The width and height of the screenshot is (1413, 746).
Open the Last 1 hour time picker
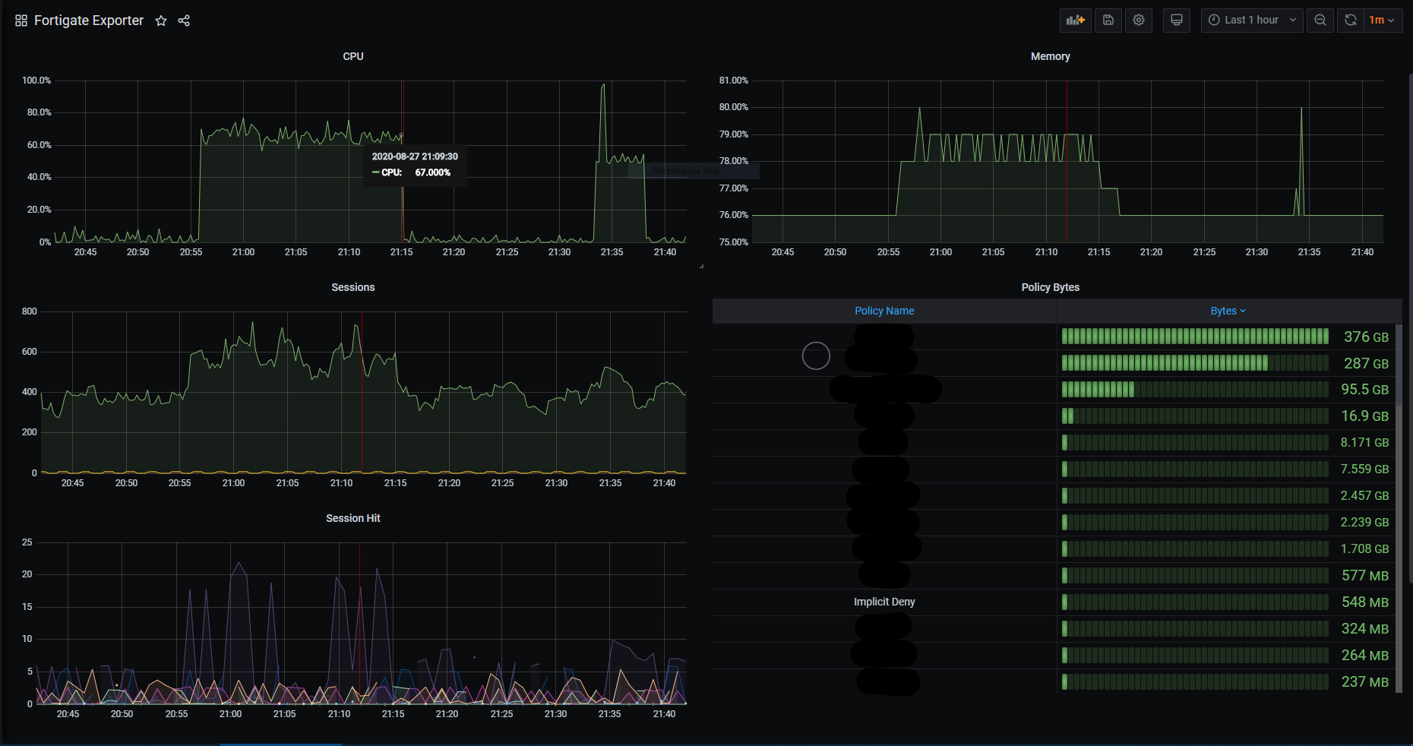coord(1252,21)
